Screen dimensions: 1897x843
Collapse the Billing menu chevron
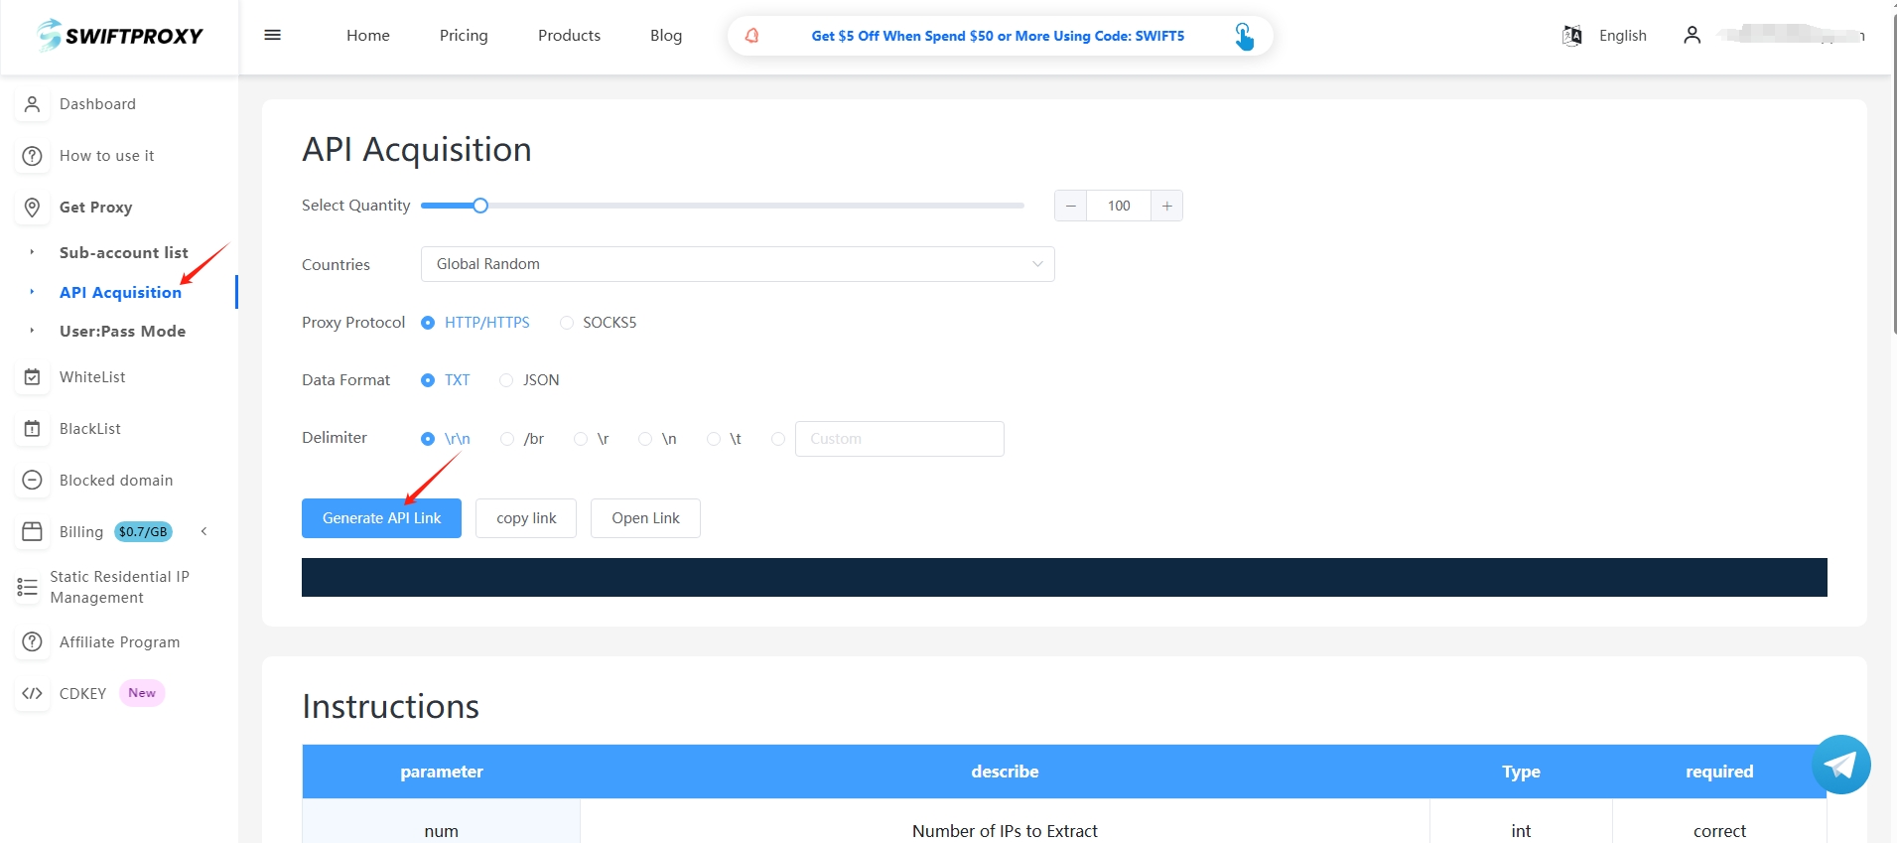pos(203,532)
